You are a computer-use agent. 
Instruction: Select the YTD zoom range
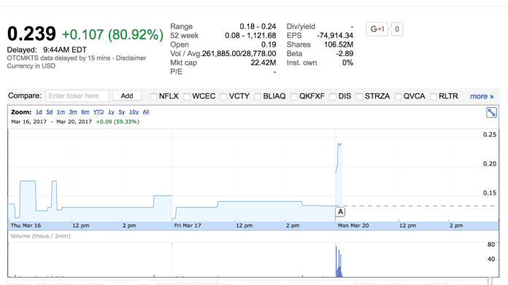[99, 112]
